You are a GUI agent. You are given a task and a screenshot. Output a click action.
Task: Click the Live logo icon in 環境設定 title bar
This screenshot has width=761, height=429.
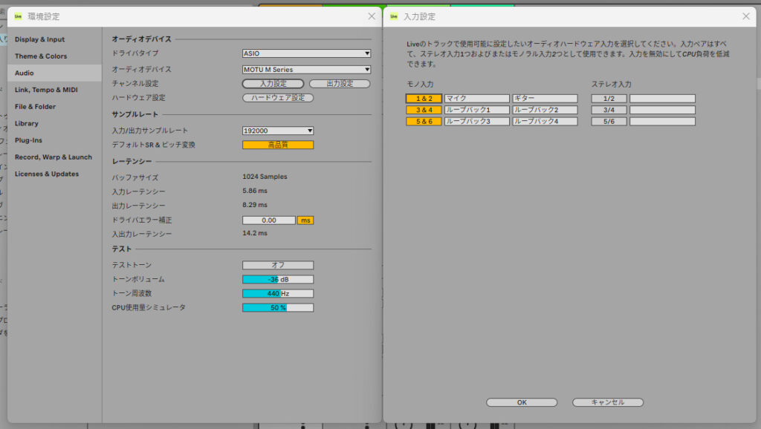click(18, 16)
